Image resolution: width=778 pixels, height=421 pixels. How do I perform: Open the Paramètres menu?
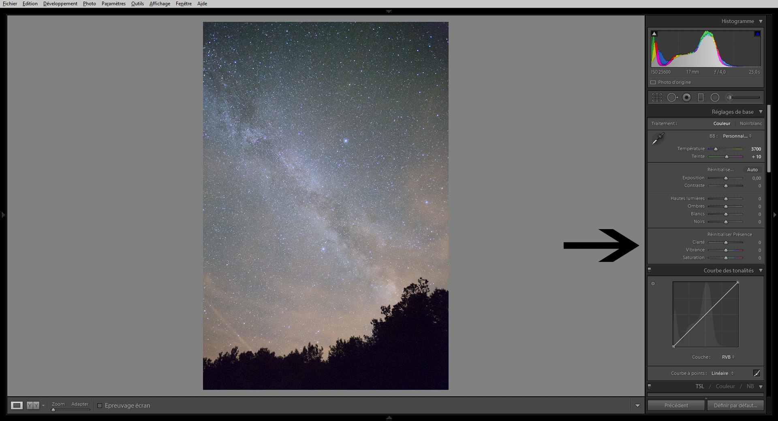tap(113, 4)
